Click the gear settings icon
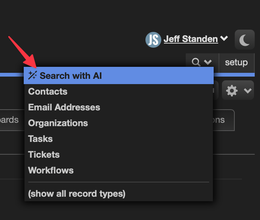This screenshot has width=260, height=220. click(232, 90)
